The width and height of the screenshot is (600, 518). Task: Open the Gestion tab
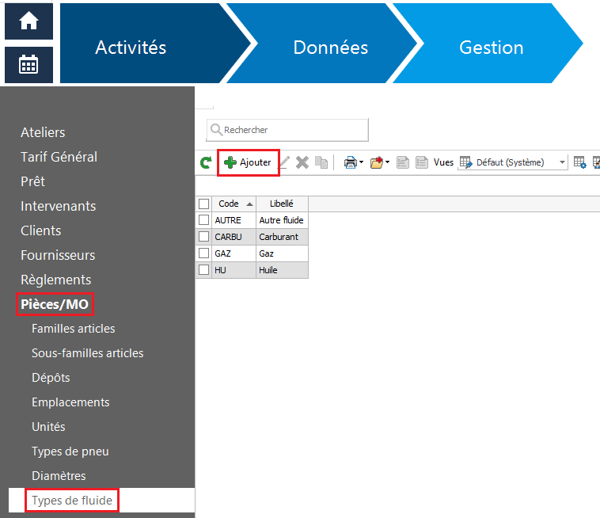(x=491, y=48)
